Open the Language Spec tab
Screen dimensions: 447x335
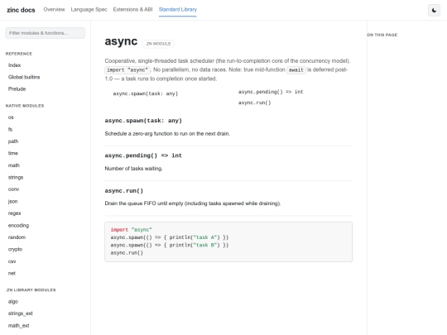click(x=89, y=9)
